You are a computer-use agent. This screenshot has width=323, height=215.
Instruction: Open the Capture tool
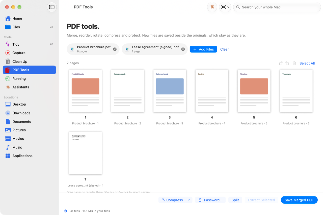coord(29,53)
